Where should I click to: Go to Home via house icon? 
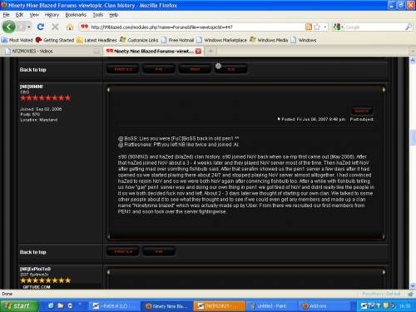pyautogui.click(x=70, y=27)
